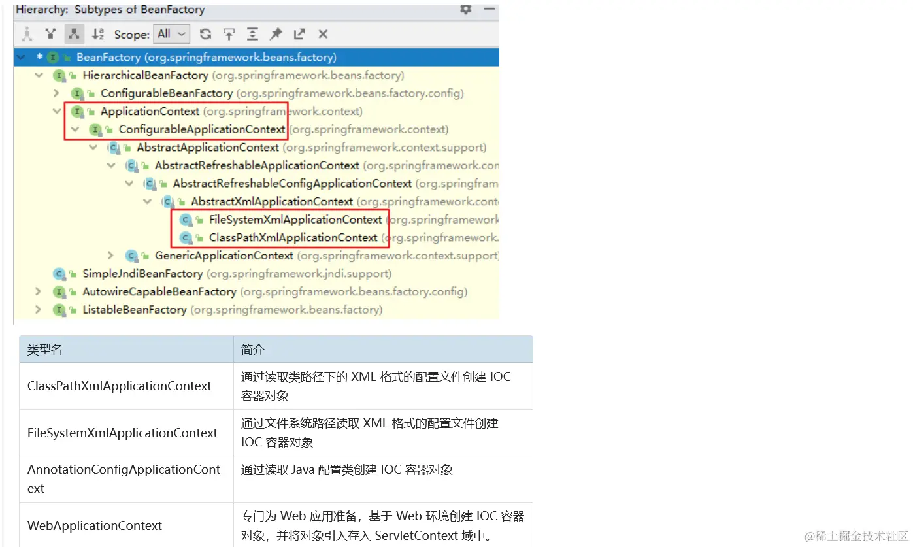Click the AbstractApplicationContext abstract class icon
This screenshot has height=547, width=913.
pos(114,148)
